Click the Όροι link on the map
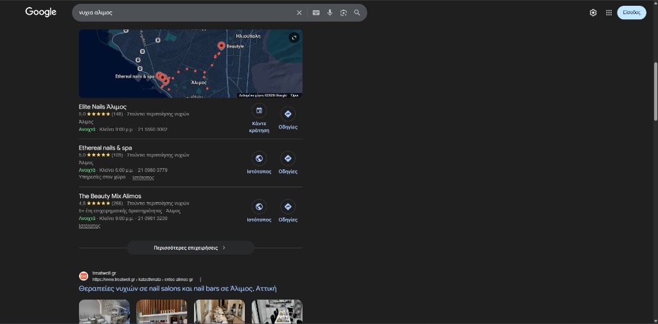The width and height of the screenshot is (658, 324). click(294, 96)
